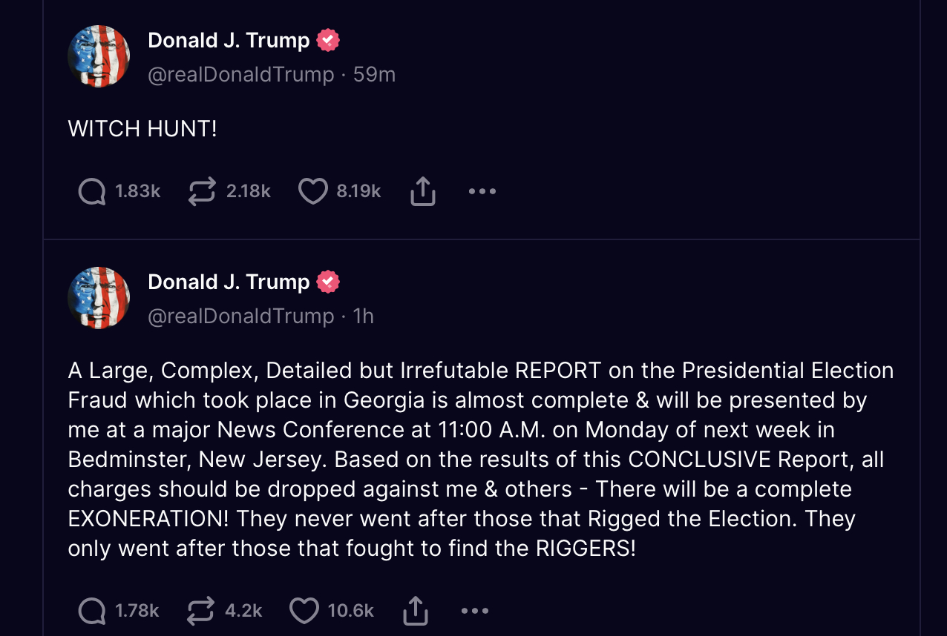The height and width of the screenshot is (636, 947).
Task: Click reply icon on WITCH HUNT post
Action: point(92,191)
